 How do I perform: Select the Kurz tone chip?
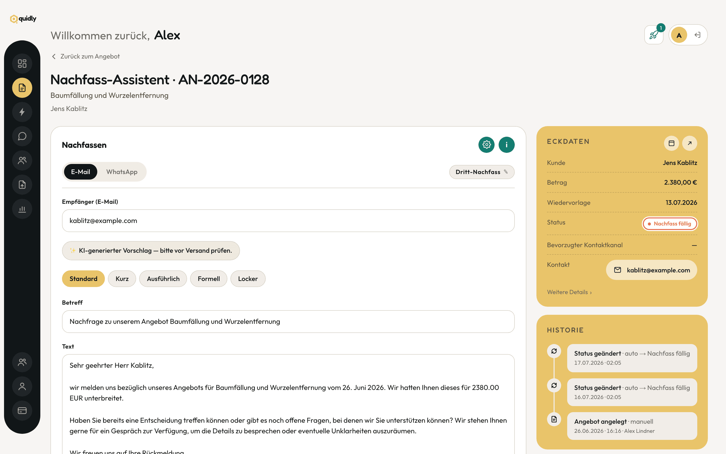pyautogui.click(x=122, y=279)
